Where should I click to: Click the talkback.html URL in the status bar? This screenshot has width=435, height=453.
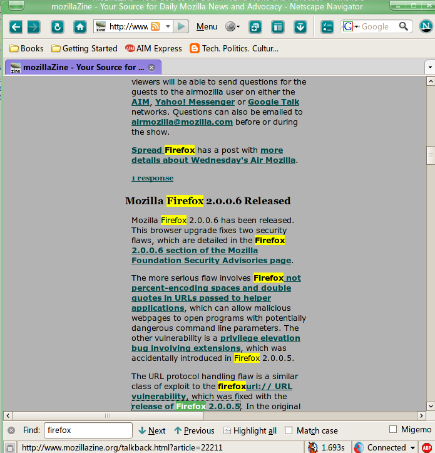122,448
